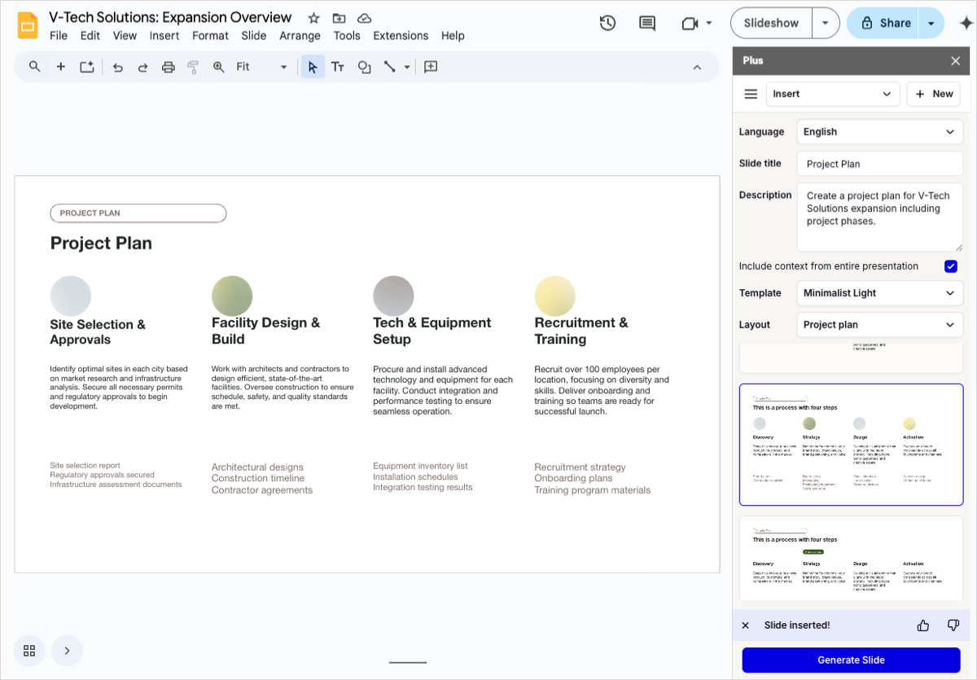Viewport: 977px width, 680px height.
Task: Open the Fit zoom level dropdown
Action: pyautogui.click(x=261, y=67)
